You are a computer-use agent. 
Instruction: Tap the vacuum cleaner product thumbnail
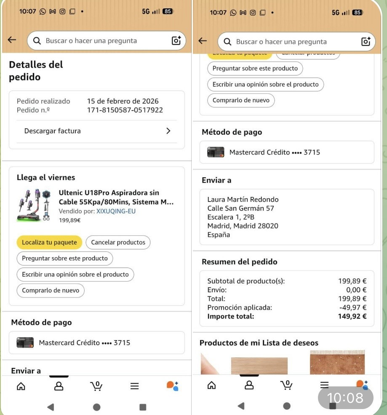[34, 205]
